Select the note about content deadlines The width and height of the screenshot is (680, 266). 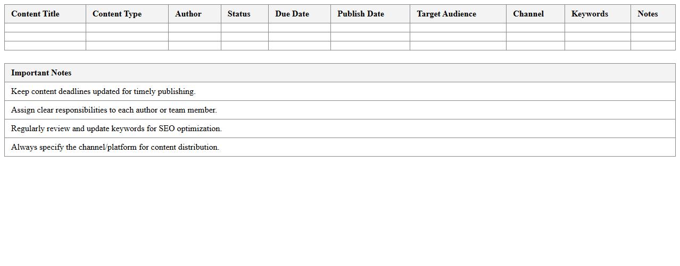[103, 91]
